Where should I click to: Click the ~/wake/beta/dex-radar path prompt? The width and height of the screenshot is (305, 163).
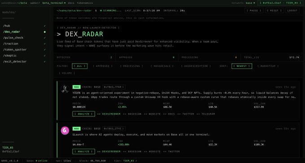coord(74,10)
